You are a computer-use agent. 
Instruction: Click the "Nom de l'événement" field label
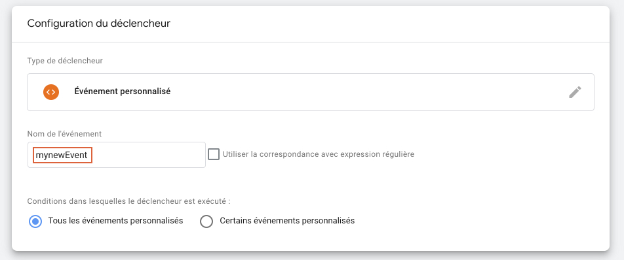(64, 134)
